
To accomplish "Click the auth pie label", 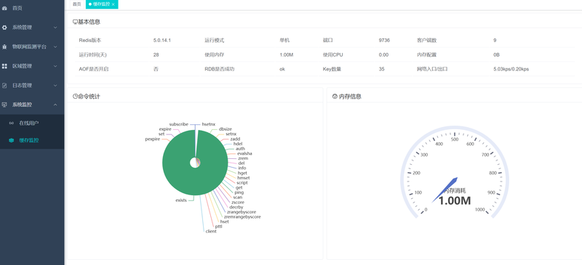I will click(240, 149).
